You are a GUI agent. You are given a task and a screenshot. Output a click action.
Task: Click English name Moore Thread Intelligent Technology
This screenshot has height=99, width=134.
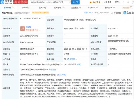pyautogui.click(x=43, y=64)
